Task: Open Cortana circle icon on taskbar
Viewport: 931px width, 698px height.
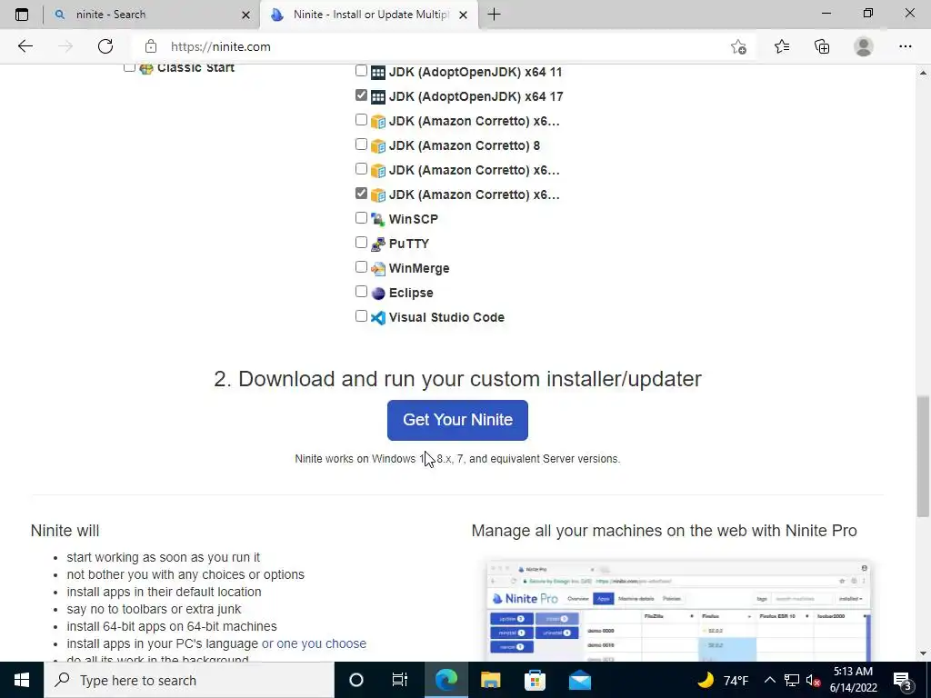Action: pyautogui.click(x=355, y=680)
